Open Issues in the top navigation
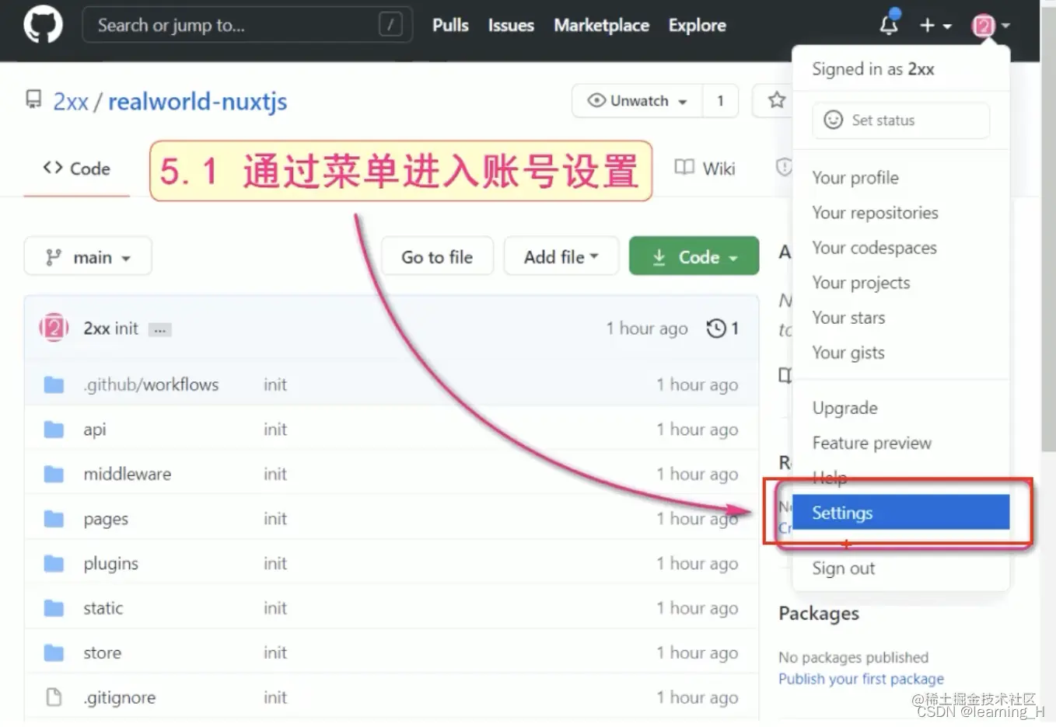Screen dimensions: 1056x727 coord(511,26)
